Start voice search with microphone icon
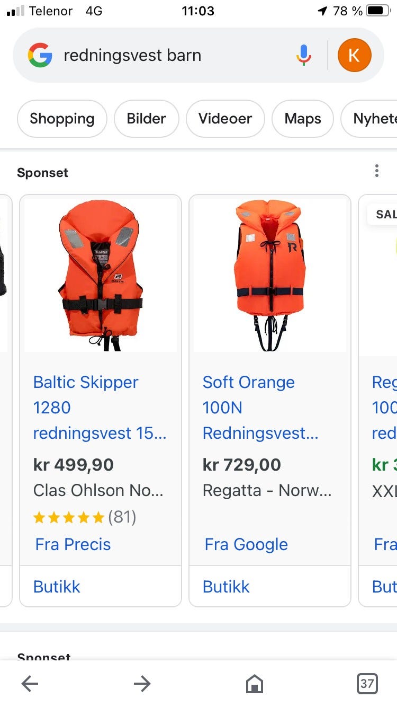The height and width of the screenshot is (707, 397). coord(304,55)
